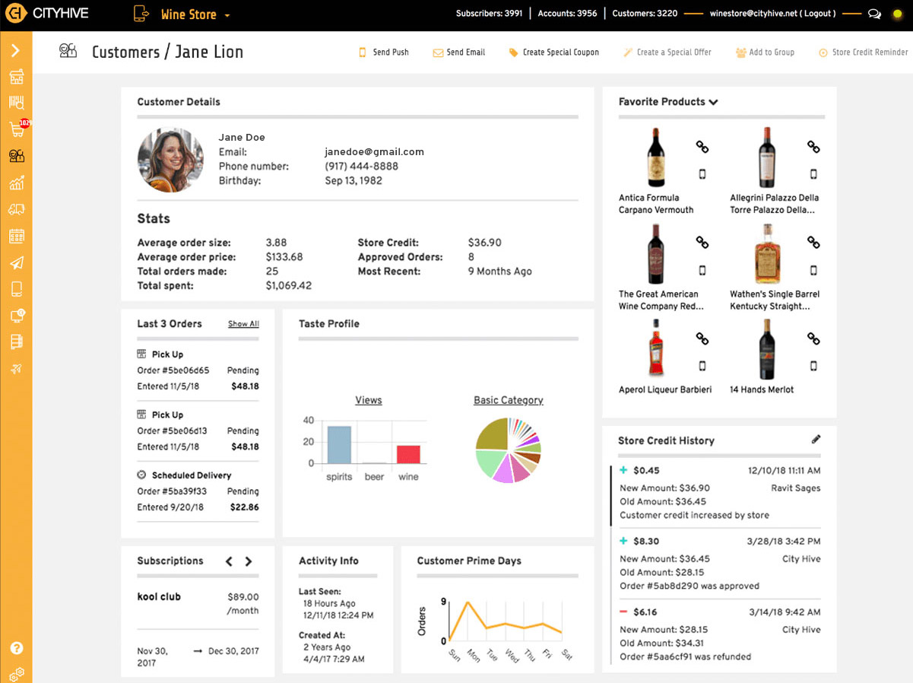Click the help question mark icon
The image size is (913, 683).
pos(16,649)
